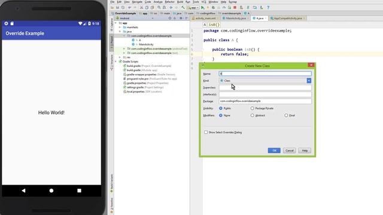Image resolution: width=383 pixels, height=215 pixels.
Task: Select None modifier radio button
Action: (221, 115)
